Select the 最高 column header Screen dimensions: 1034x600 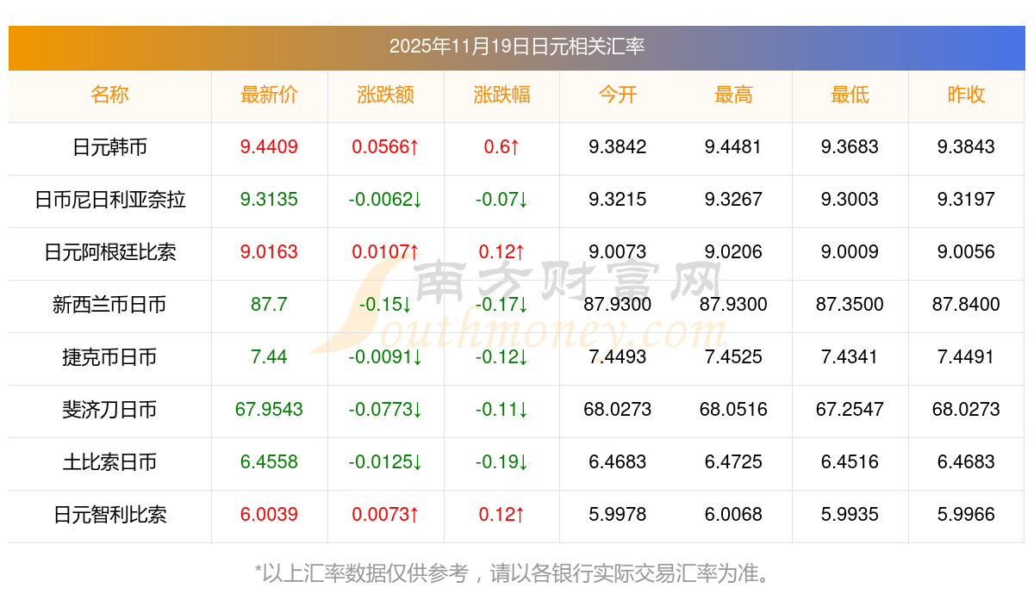point(733,95)
